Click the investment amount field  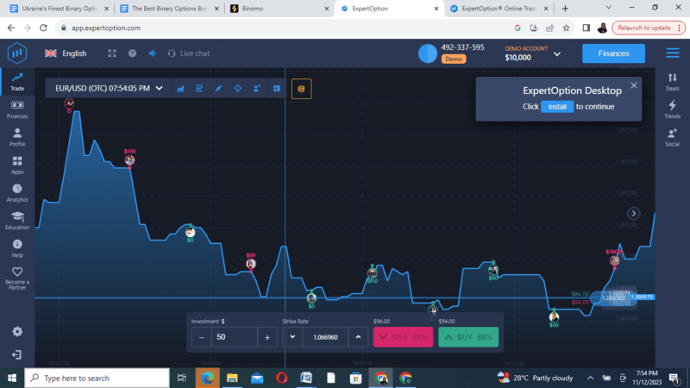point(234,337)
